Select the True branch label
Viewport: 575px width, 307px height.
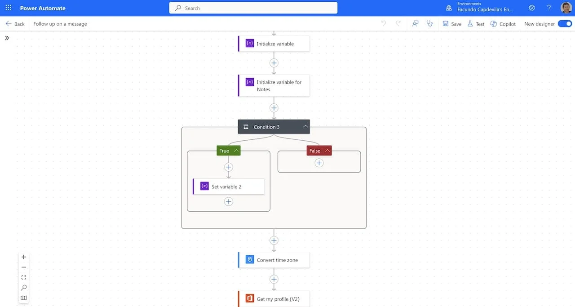[224, 151]
